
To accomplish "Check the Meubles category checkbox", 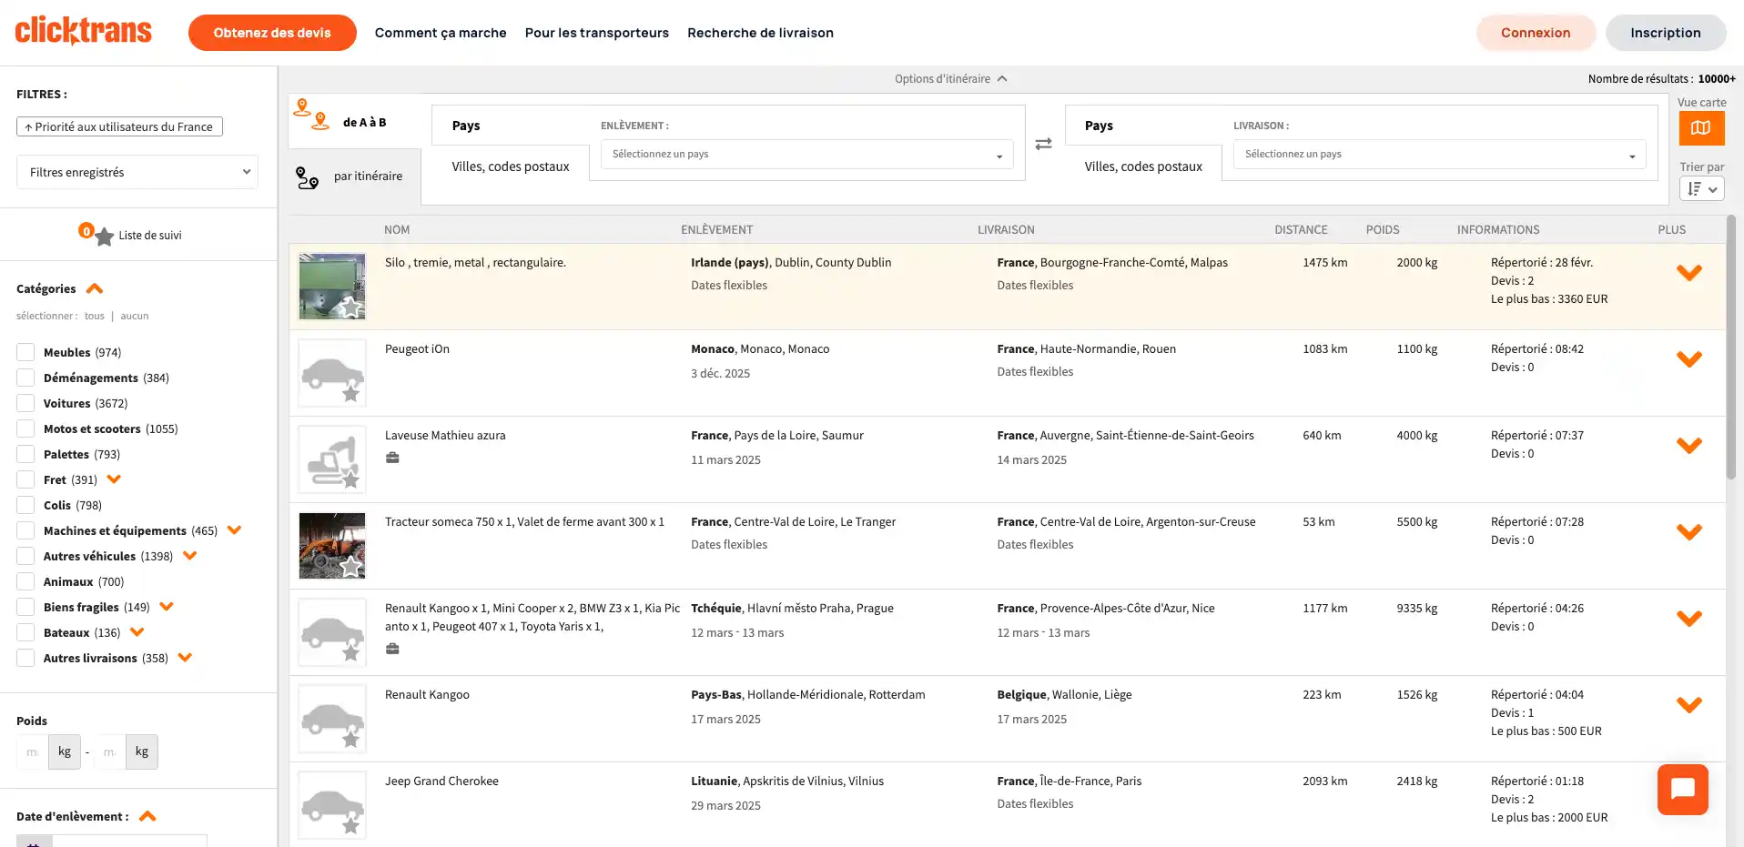I will coord(25,352).
